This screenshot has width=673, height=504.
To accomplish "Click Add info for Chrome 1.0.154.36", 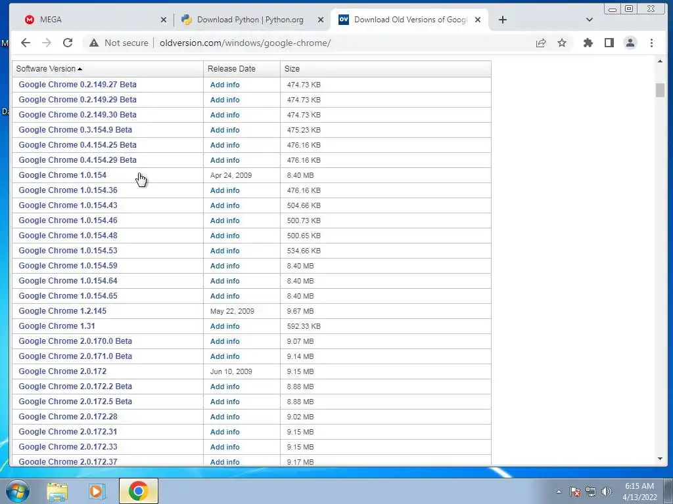I will (x=225, y=190).
